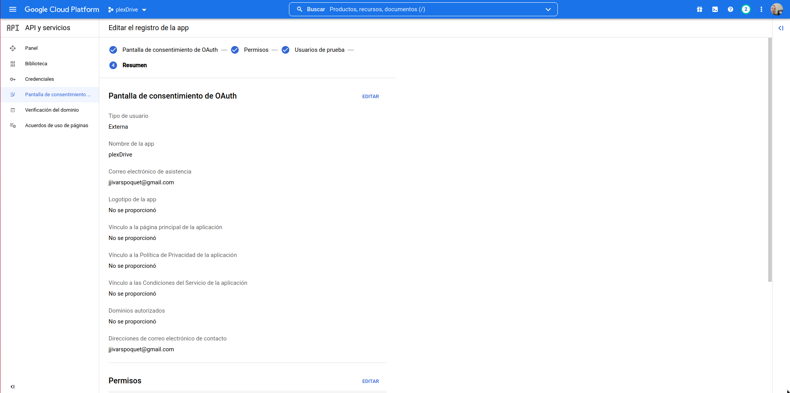Image resolution: width=790 pixels, height=393 pixels.
Task: Open the main hamburger navigation menu
Action: [13, 9]
